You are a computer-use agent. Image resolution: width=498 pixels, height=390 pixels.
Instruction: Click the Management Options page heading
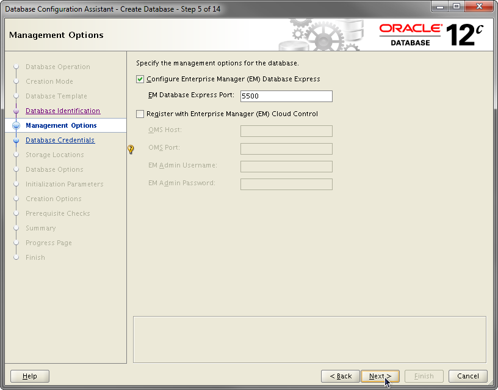[56, 35]
